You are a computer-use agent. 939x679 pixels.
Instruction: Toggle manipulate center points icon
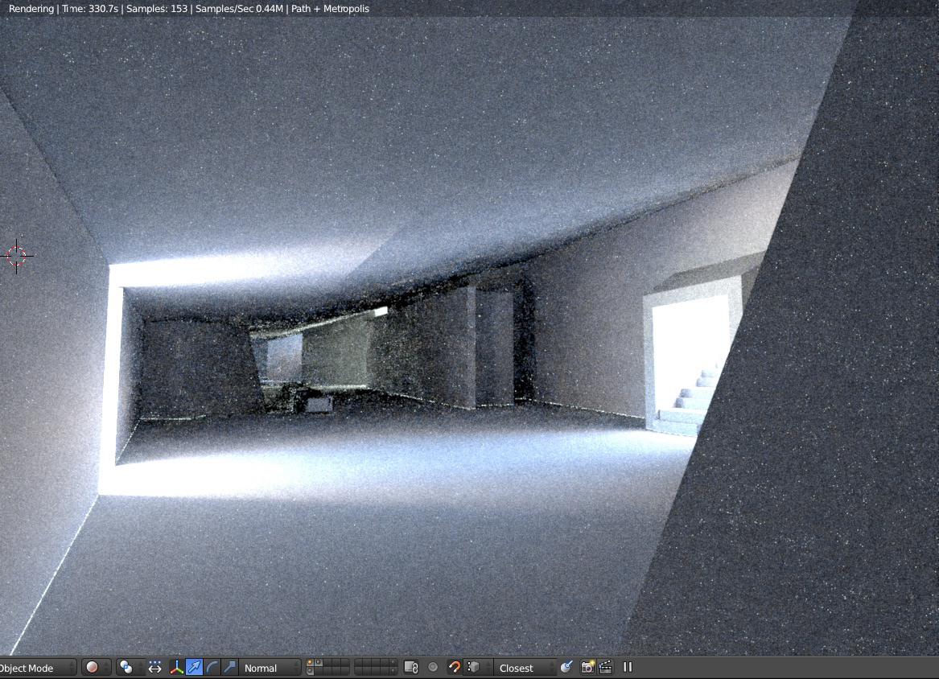click(x=155, y=668)
